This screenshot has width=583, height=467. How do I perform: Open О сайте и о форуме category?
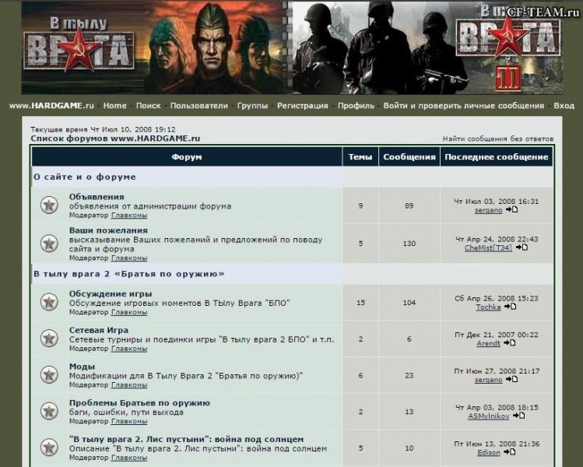click(85, 177)
